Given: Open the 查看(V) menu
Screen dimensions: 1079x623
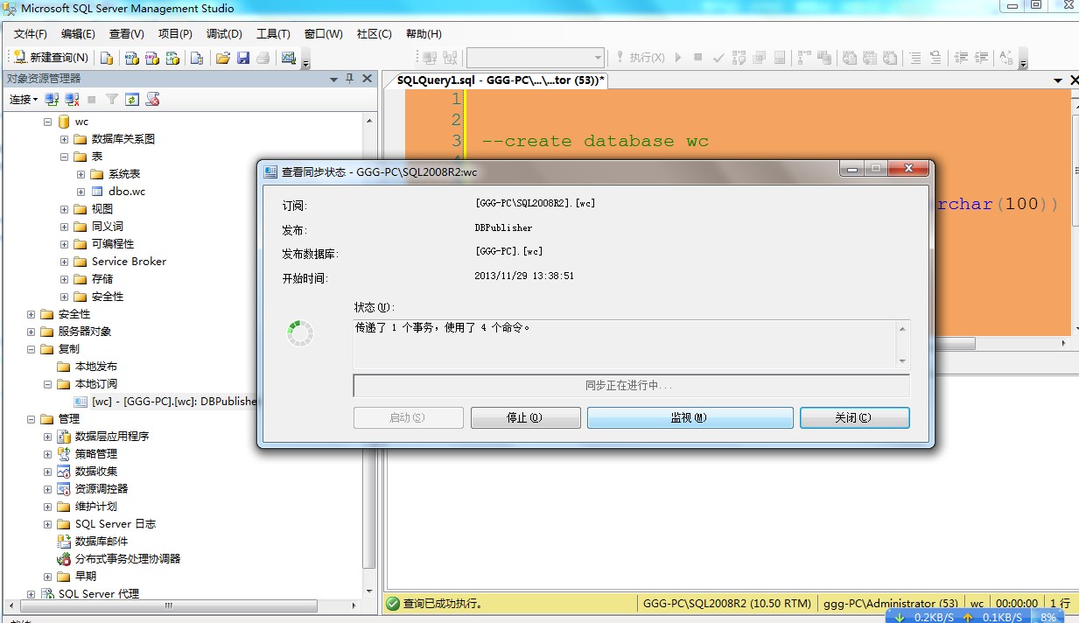Looking at the screenshot, I should click(127, 33).
